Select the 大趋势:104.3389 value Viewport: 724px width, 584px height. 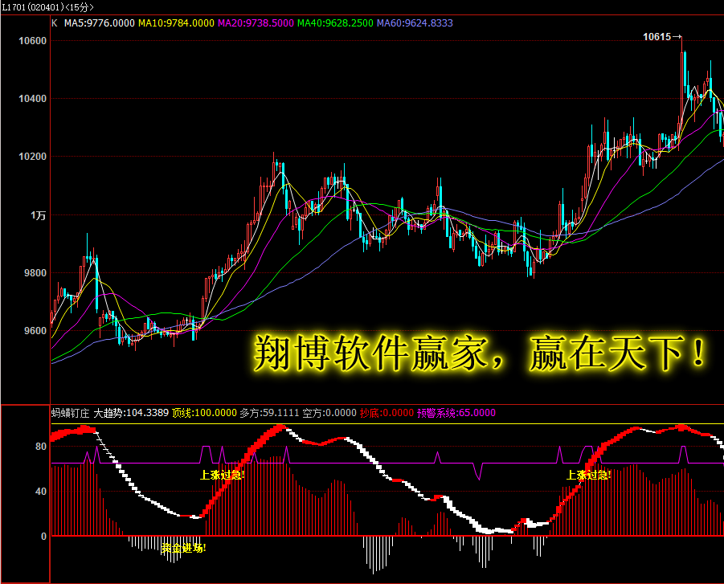131,413
